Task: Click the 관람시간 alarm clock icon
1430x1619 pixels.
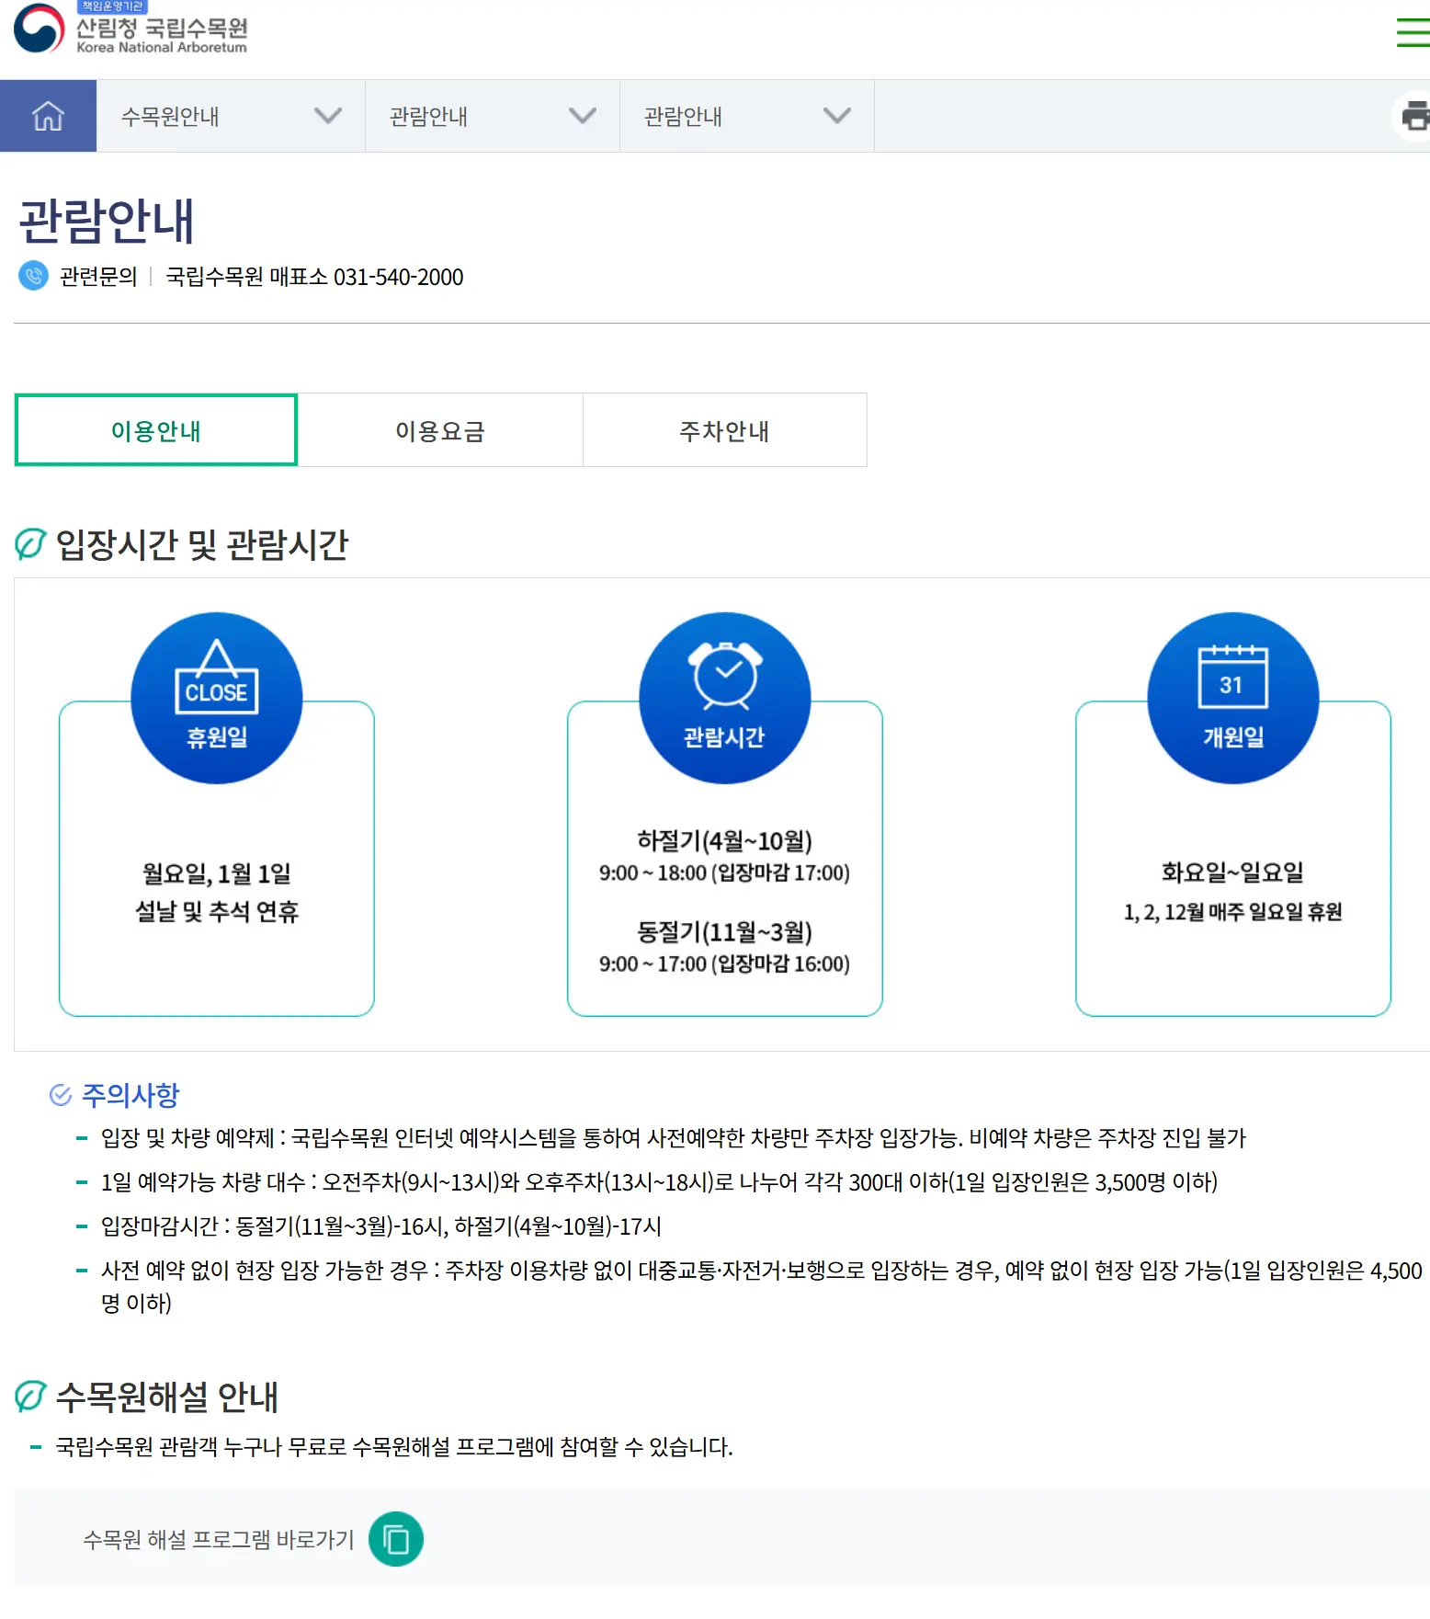Action: (x=725, y=698)
